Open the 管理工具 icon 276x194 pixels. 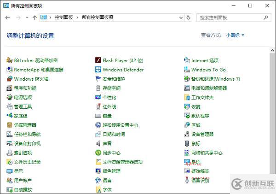[x=9, y=106]
